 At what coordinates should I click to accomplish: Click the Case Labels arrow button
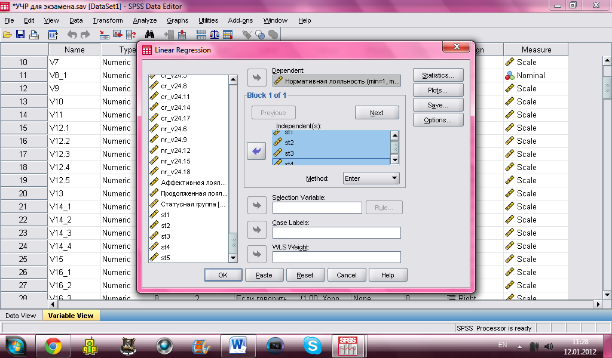257,230
